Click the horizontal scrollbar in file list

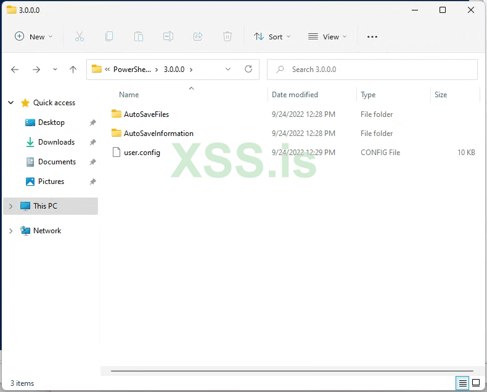click(x=292, y=371)
